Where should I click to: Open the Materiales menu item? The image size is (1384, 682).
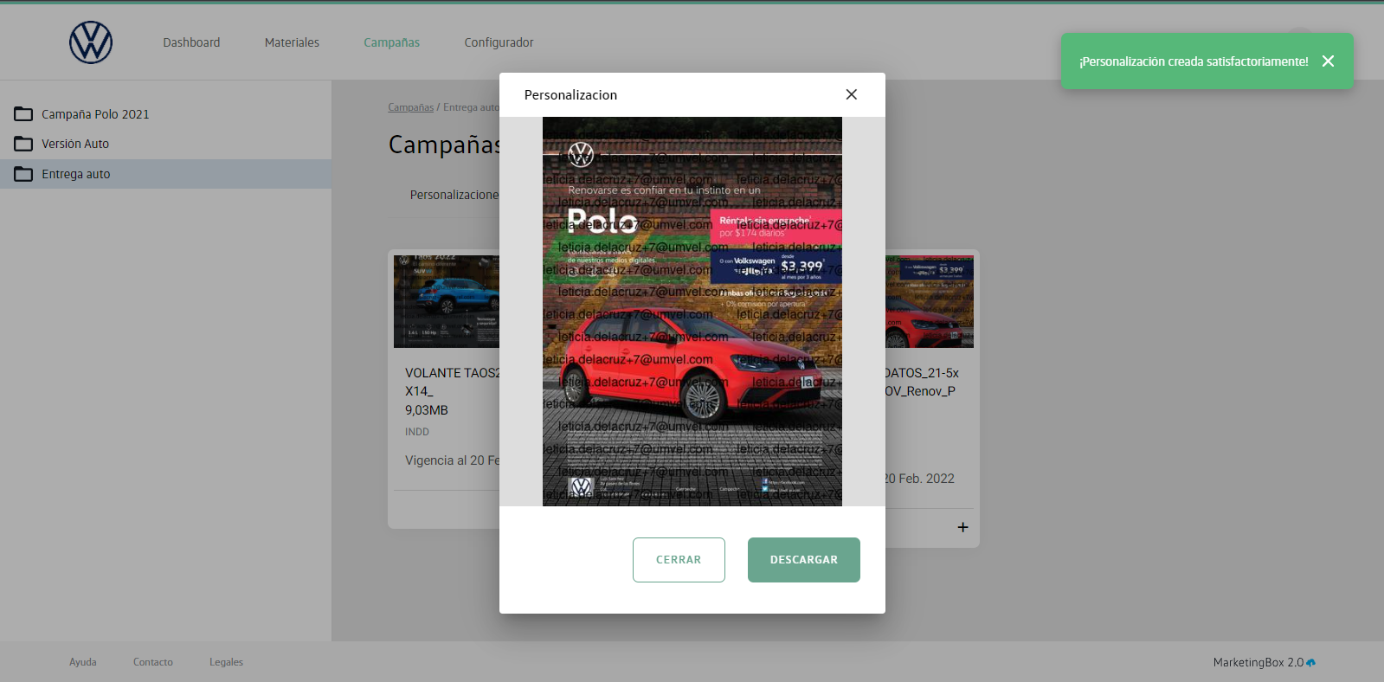coord(292,42)
